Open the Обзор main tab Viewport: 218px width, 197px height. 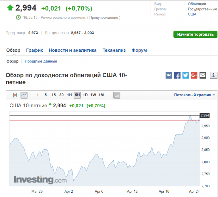tap(13, 50)
